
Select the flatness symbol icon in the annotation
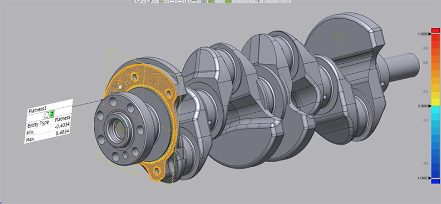(x=47, y=114)
